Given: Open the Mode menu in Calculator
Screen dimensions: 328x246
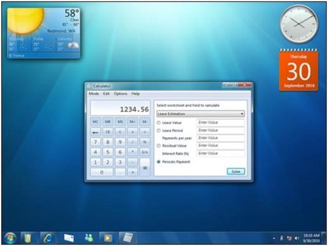Looking at the screenshot, I should tap(94, 94).
